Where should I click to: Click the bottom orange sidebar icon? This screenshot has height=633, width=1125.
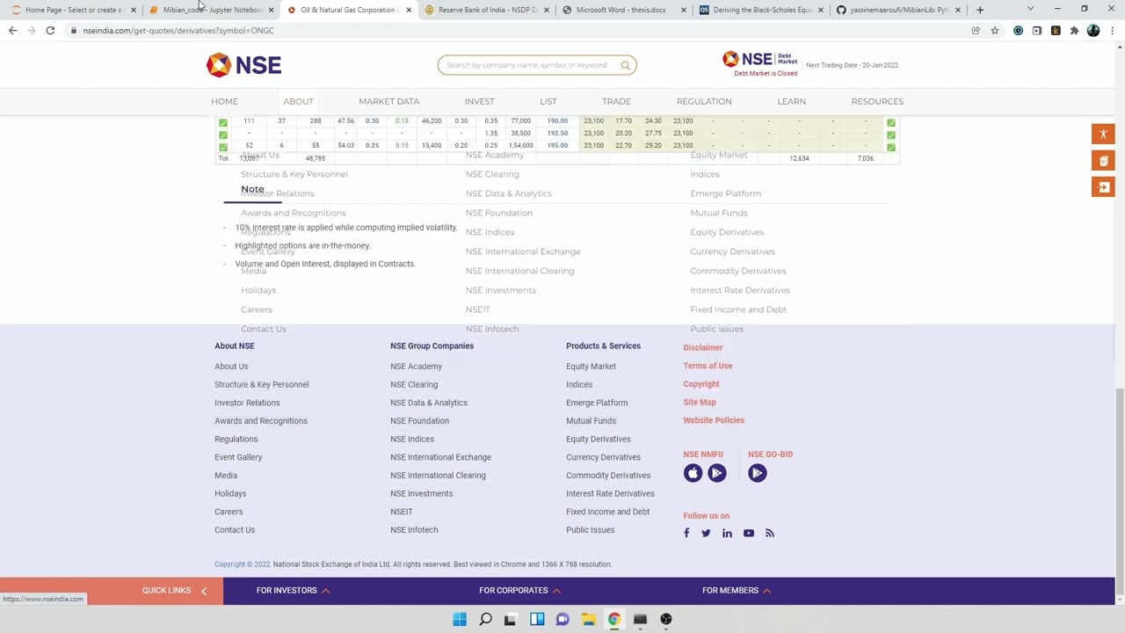tap(1103, 187)
